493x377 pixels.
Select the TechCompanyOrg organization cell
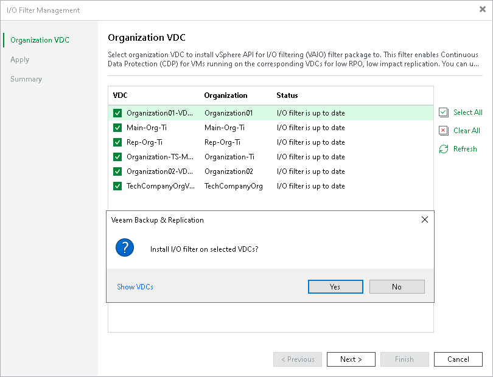click(234, 186)
